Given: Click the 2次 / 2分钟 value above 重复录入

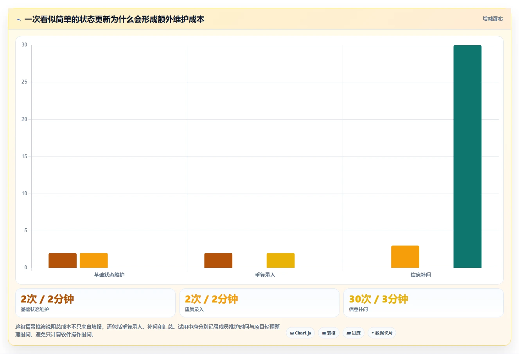Looking at the screenshot, I should tap(211, 299).
